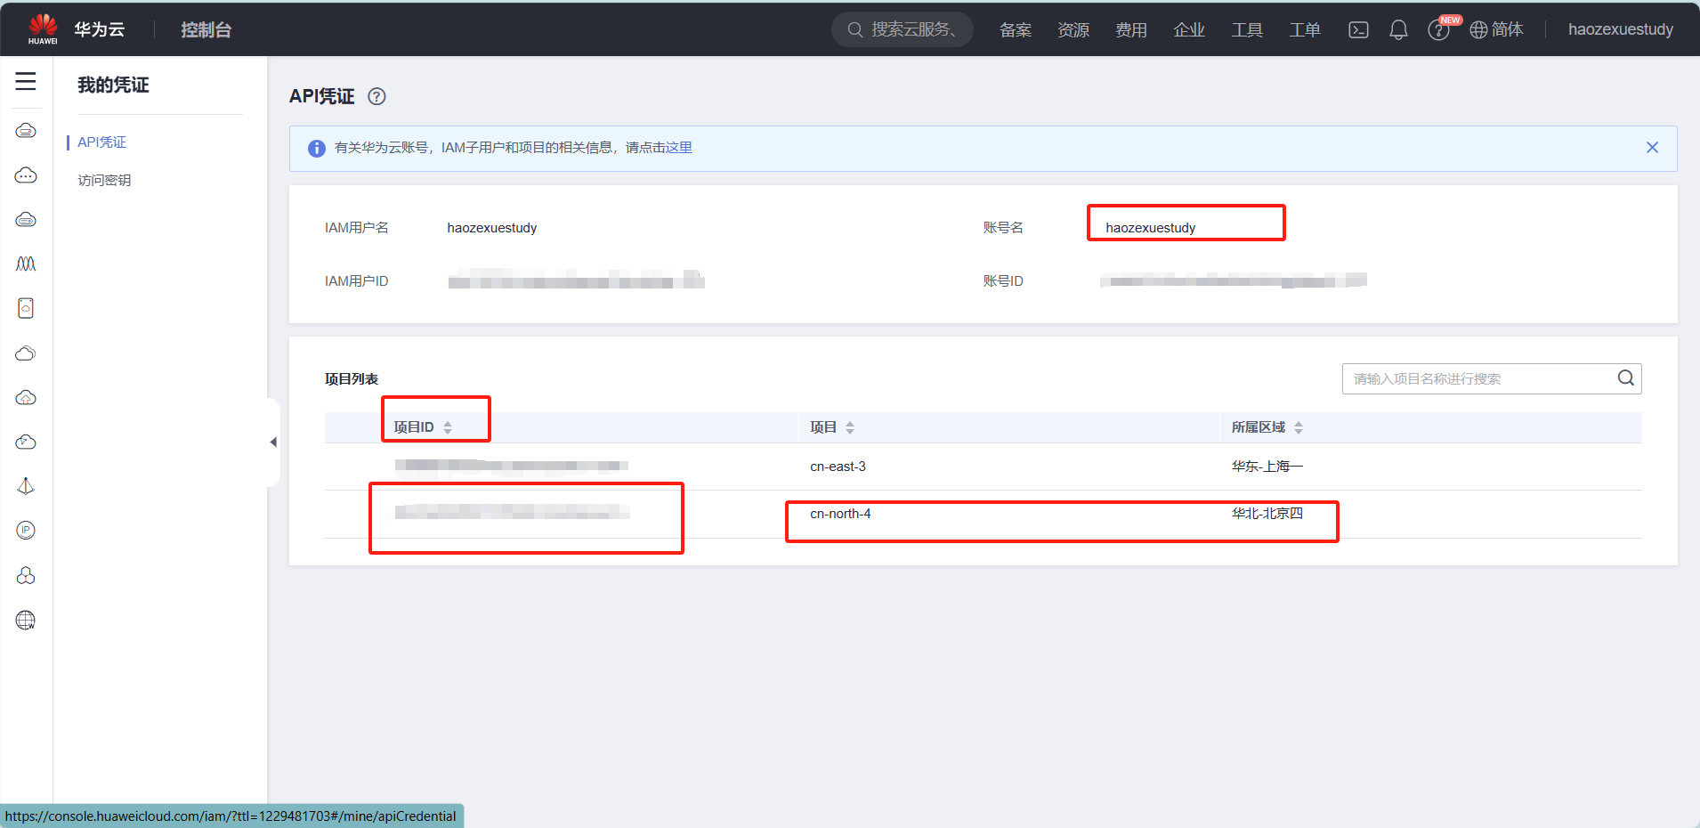
Task: Click the 华东-上海一 region cell
Action: coord(1267,467)
